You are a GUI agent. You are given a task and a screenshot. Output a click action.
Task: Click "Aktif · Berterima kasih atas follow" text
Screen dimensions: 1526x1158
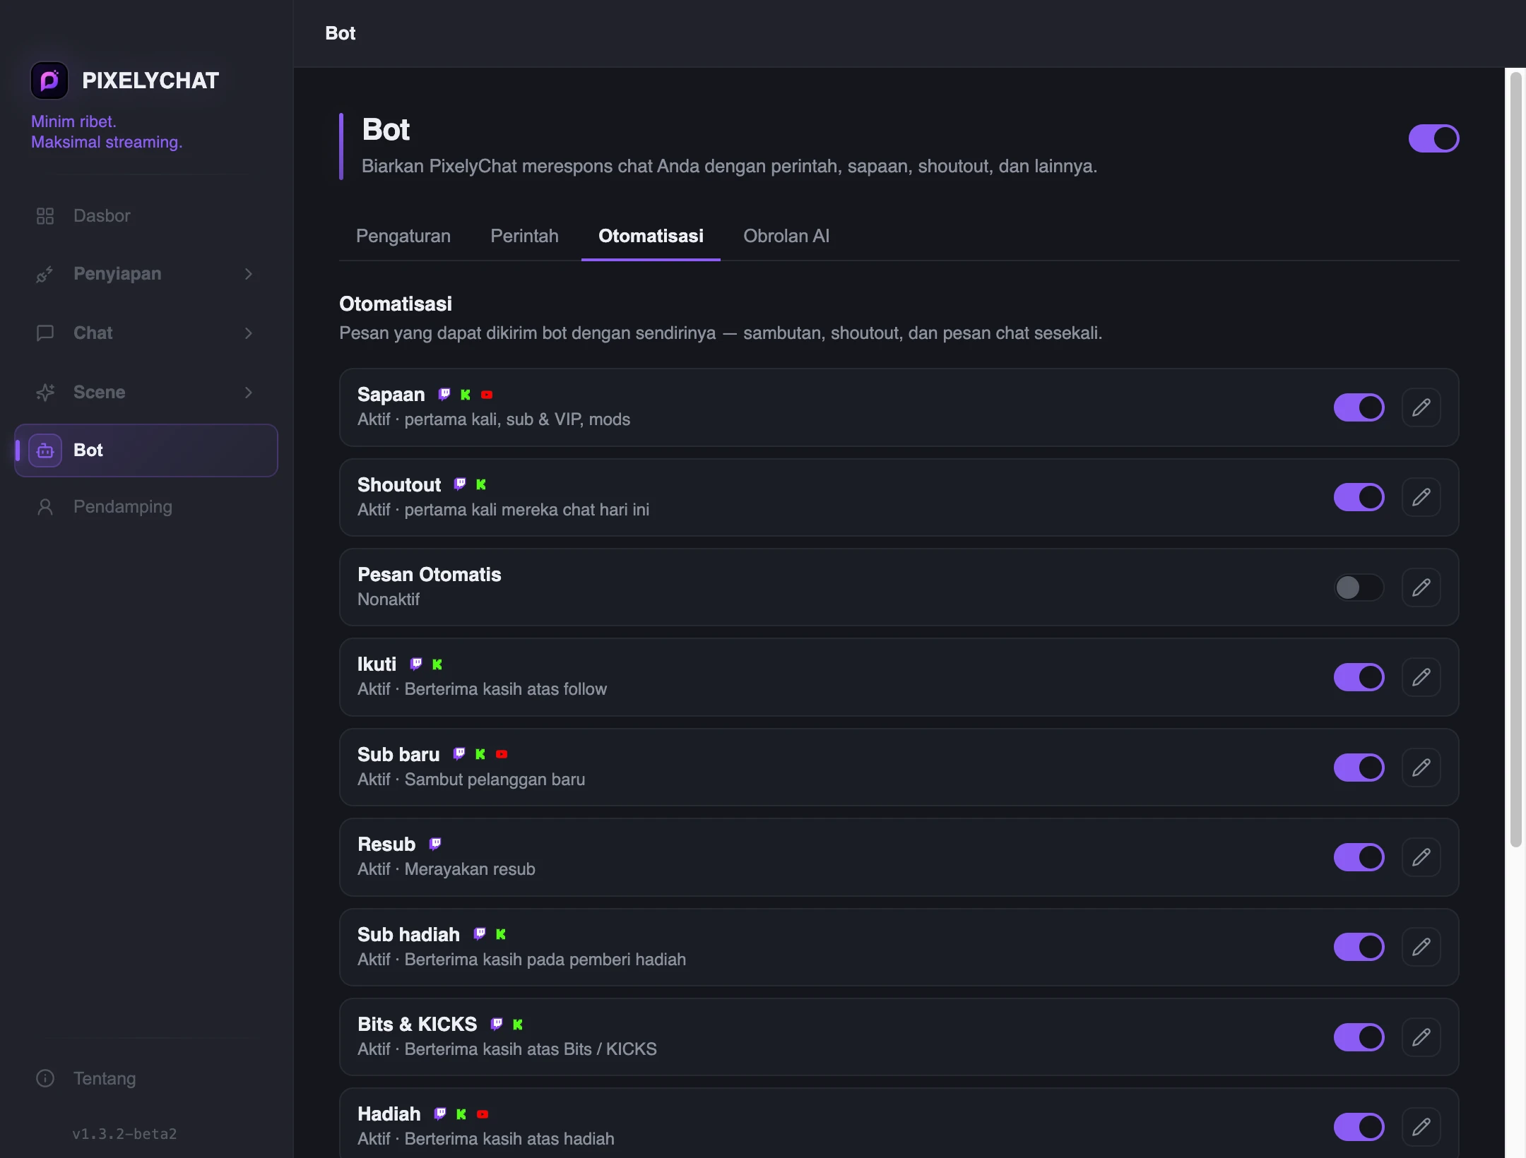(x=483, y=689)
